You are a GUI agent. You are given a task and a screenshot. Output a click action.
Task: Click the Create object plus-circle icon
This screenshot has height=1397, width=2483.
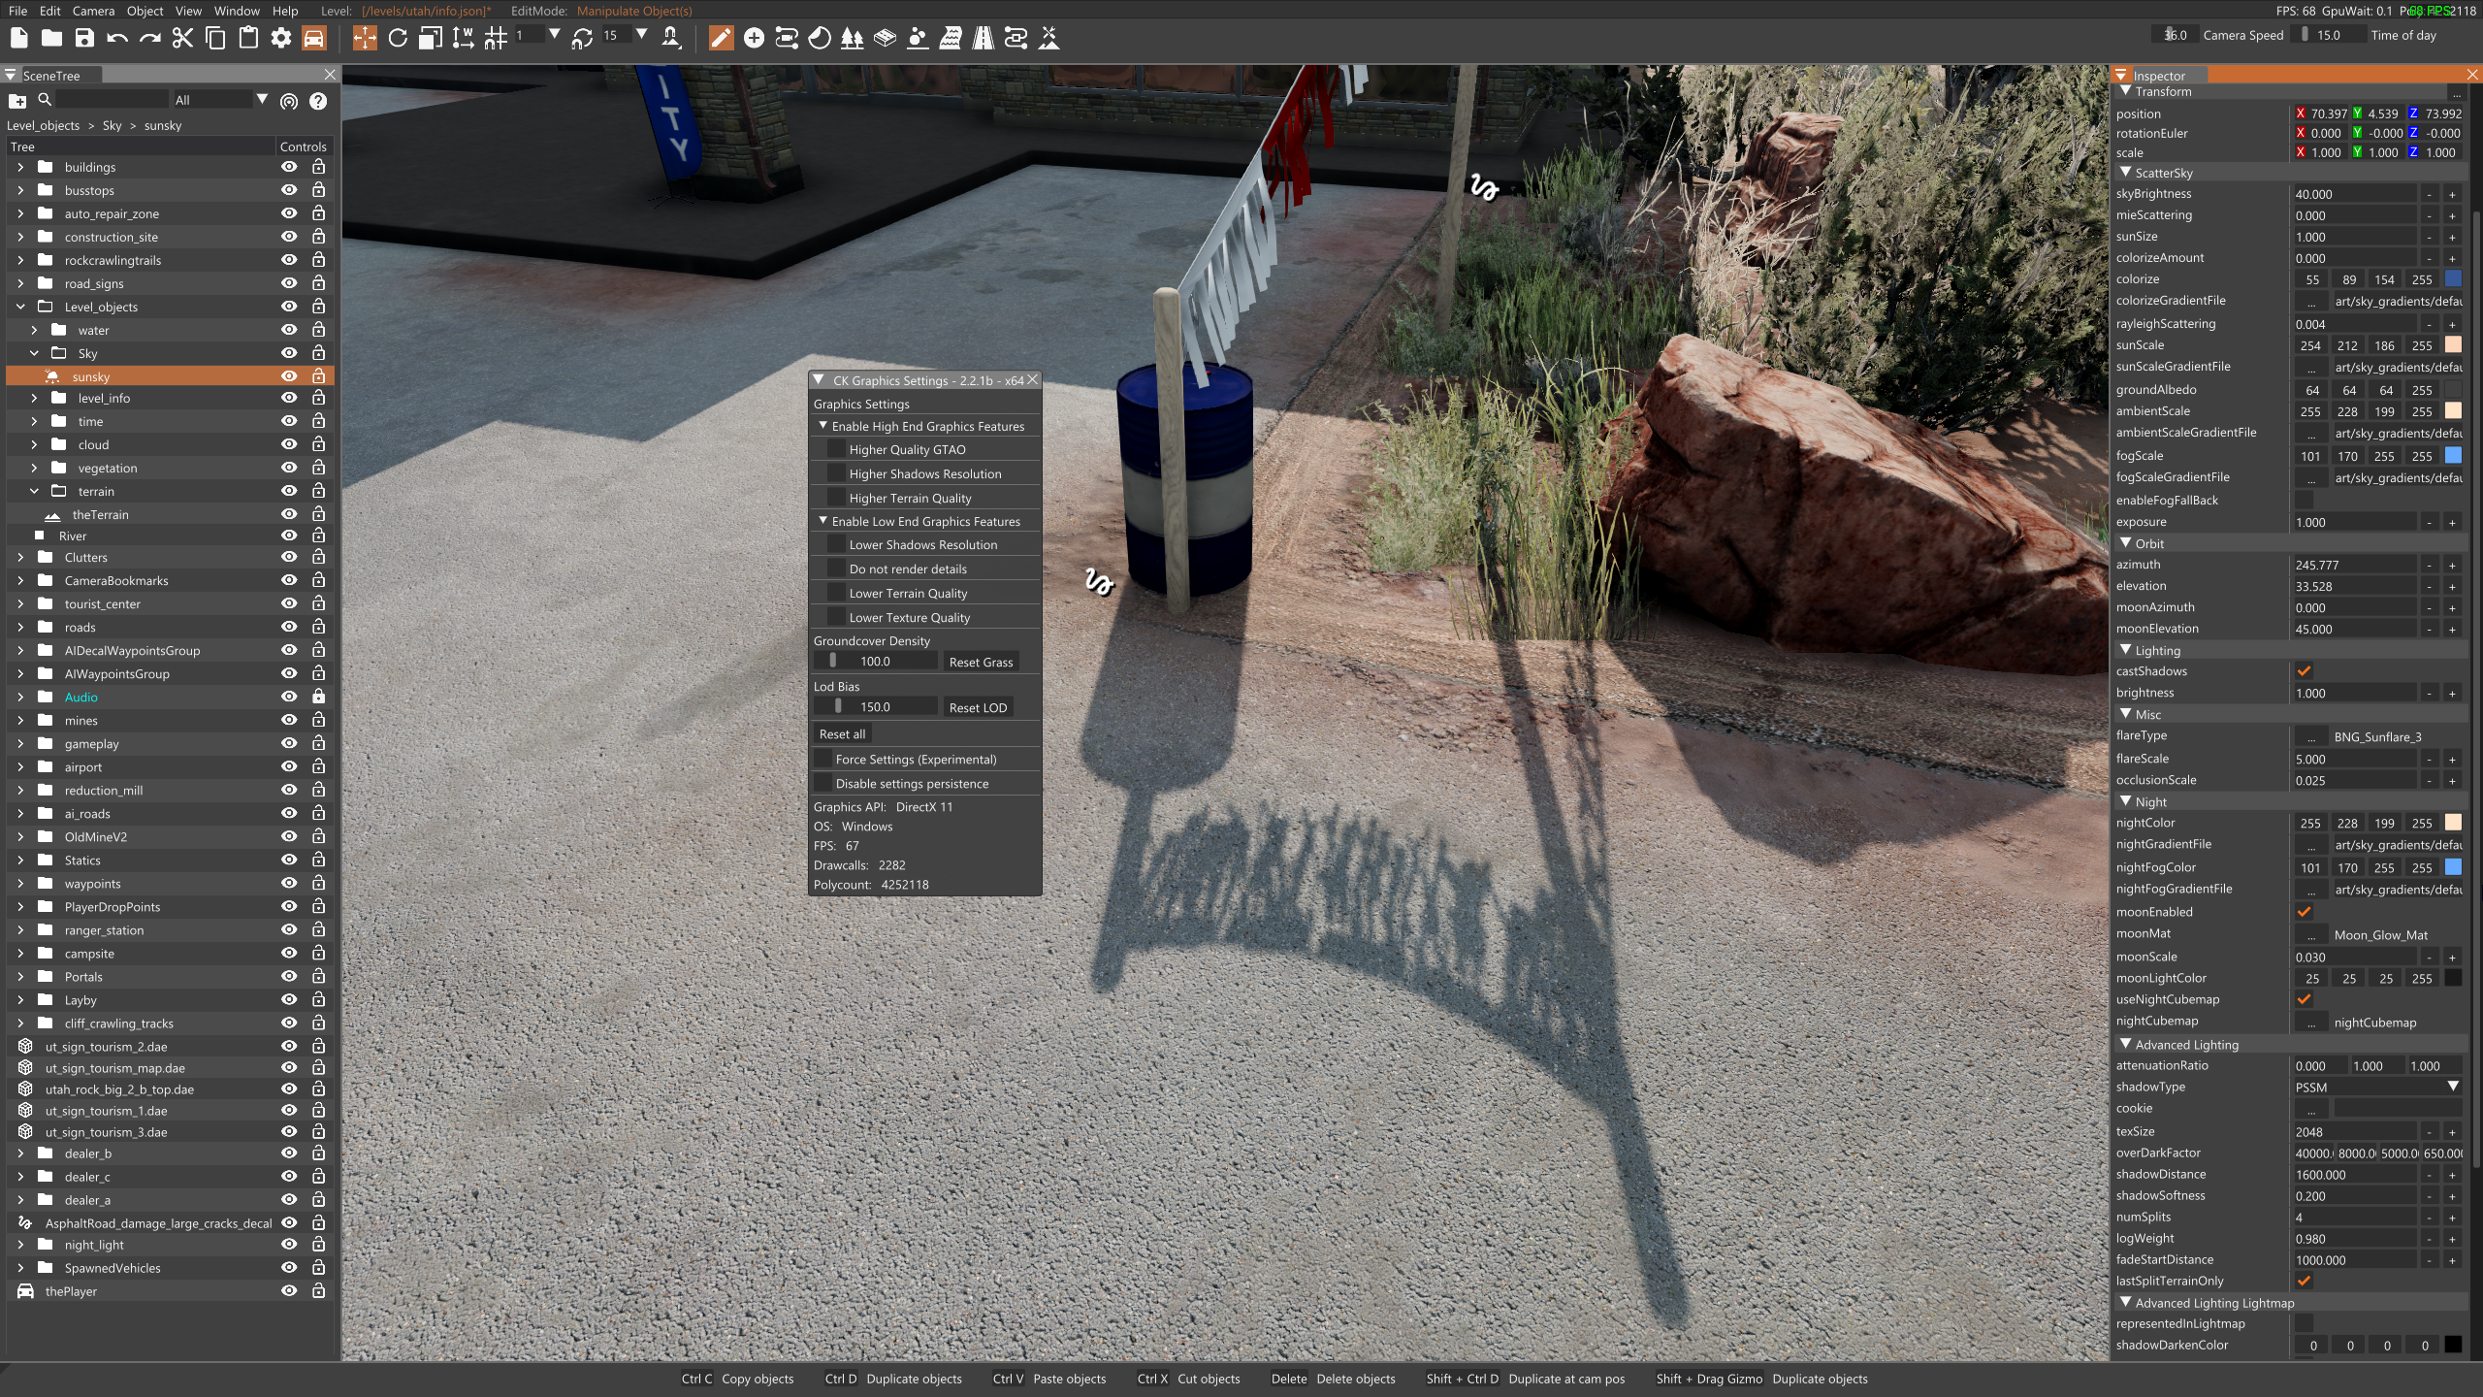coord(754,38)
